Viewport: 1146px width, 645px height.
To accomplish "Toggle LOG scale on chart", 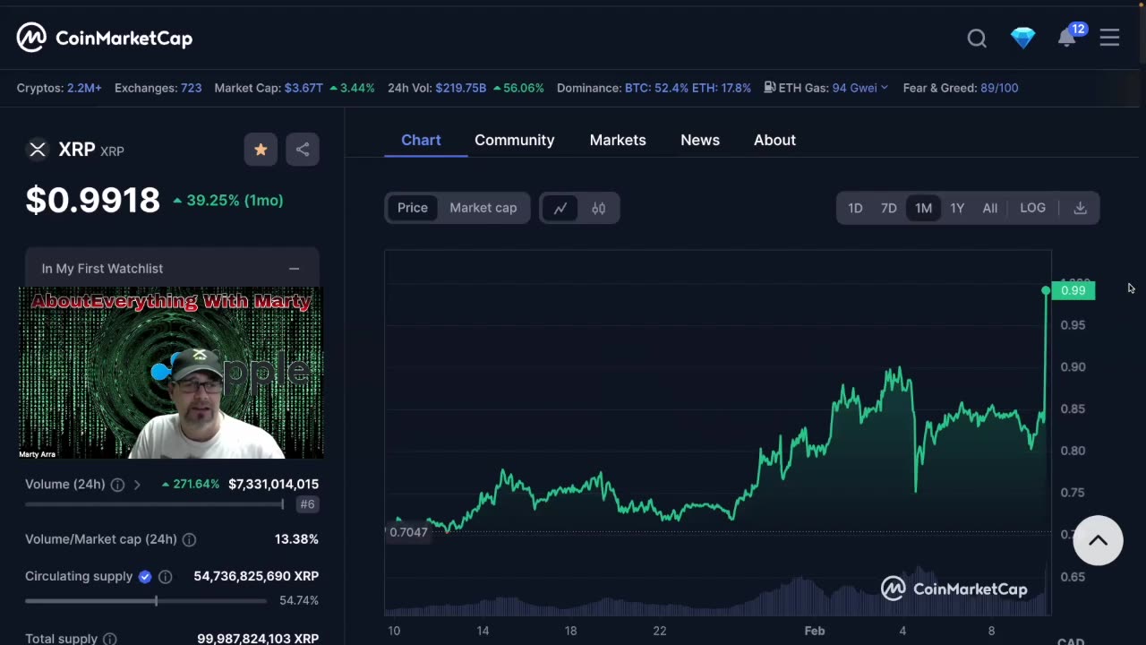I will pos(1032,208).
